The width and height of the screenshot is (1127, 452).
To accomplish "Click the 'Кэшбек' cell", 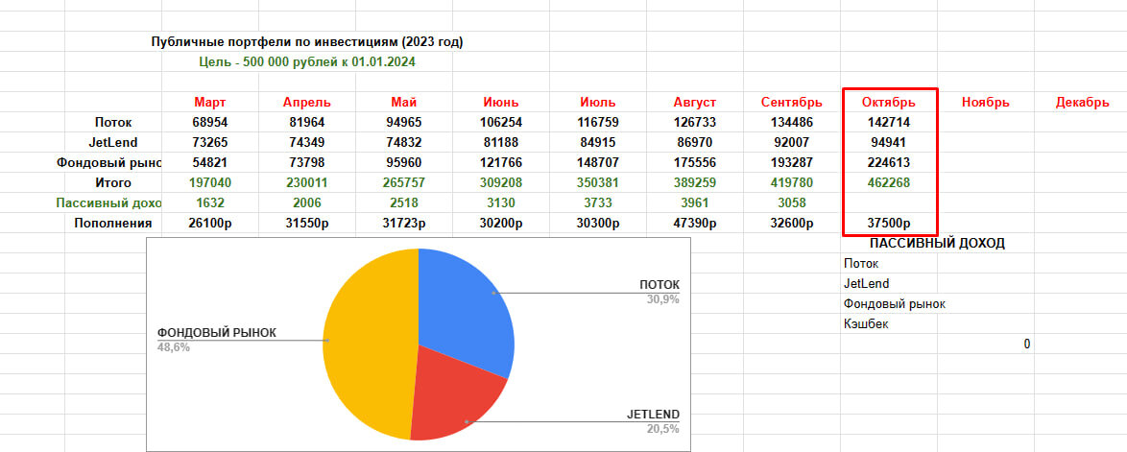I will coord(866,323).
